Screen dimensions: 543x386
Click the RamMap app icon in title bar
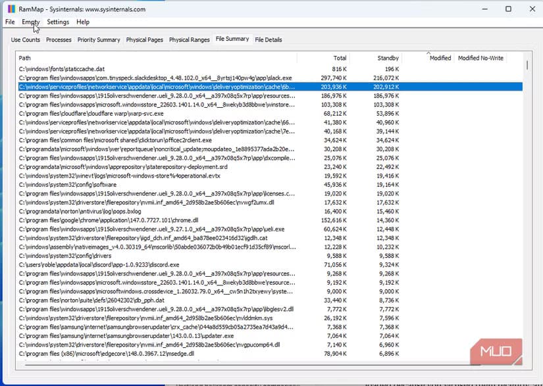point(11,9)
